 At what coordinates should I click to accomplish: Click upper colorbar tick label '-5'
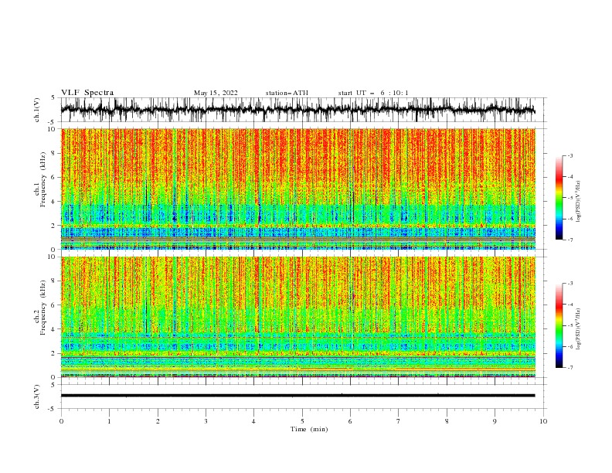pos(570,198)
